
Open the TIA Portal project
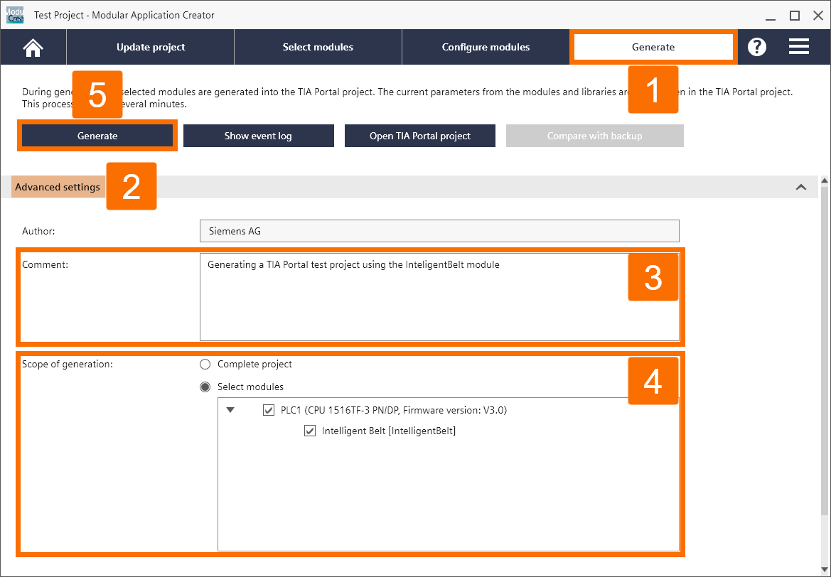coord(419,136)
